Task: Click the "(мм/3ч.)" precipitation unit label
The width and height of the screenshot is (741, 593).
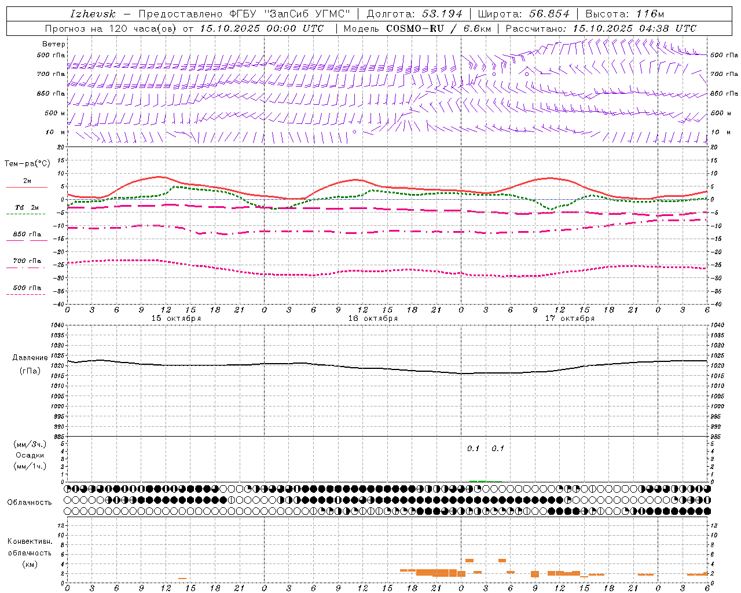Action: pyautogui.click(x=30, y=444)
